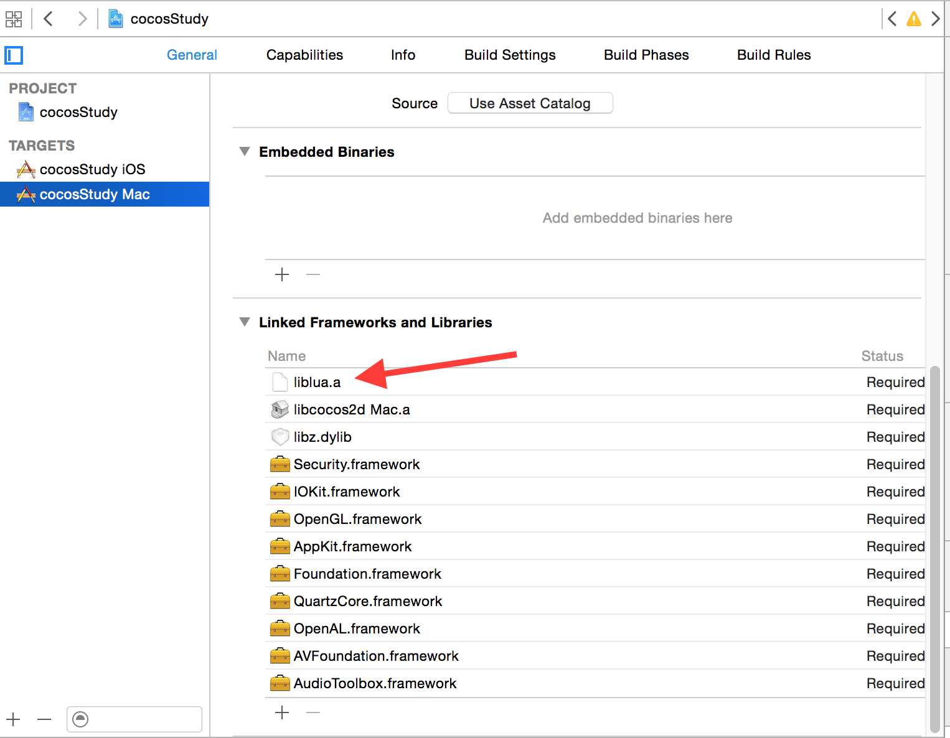This screenshot has width=950, height=738.
Task: Open the Build Phases tab
Action: pos(646,55)
